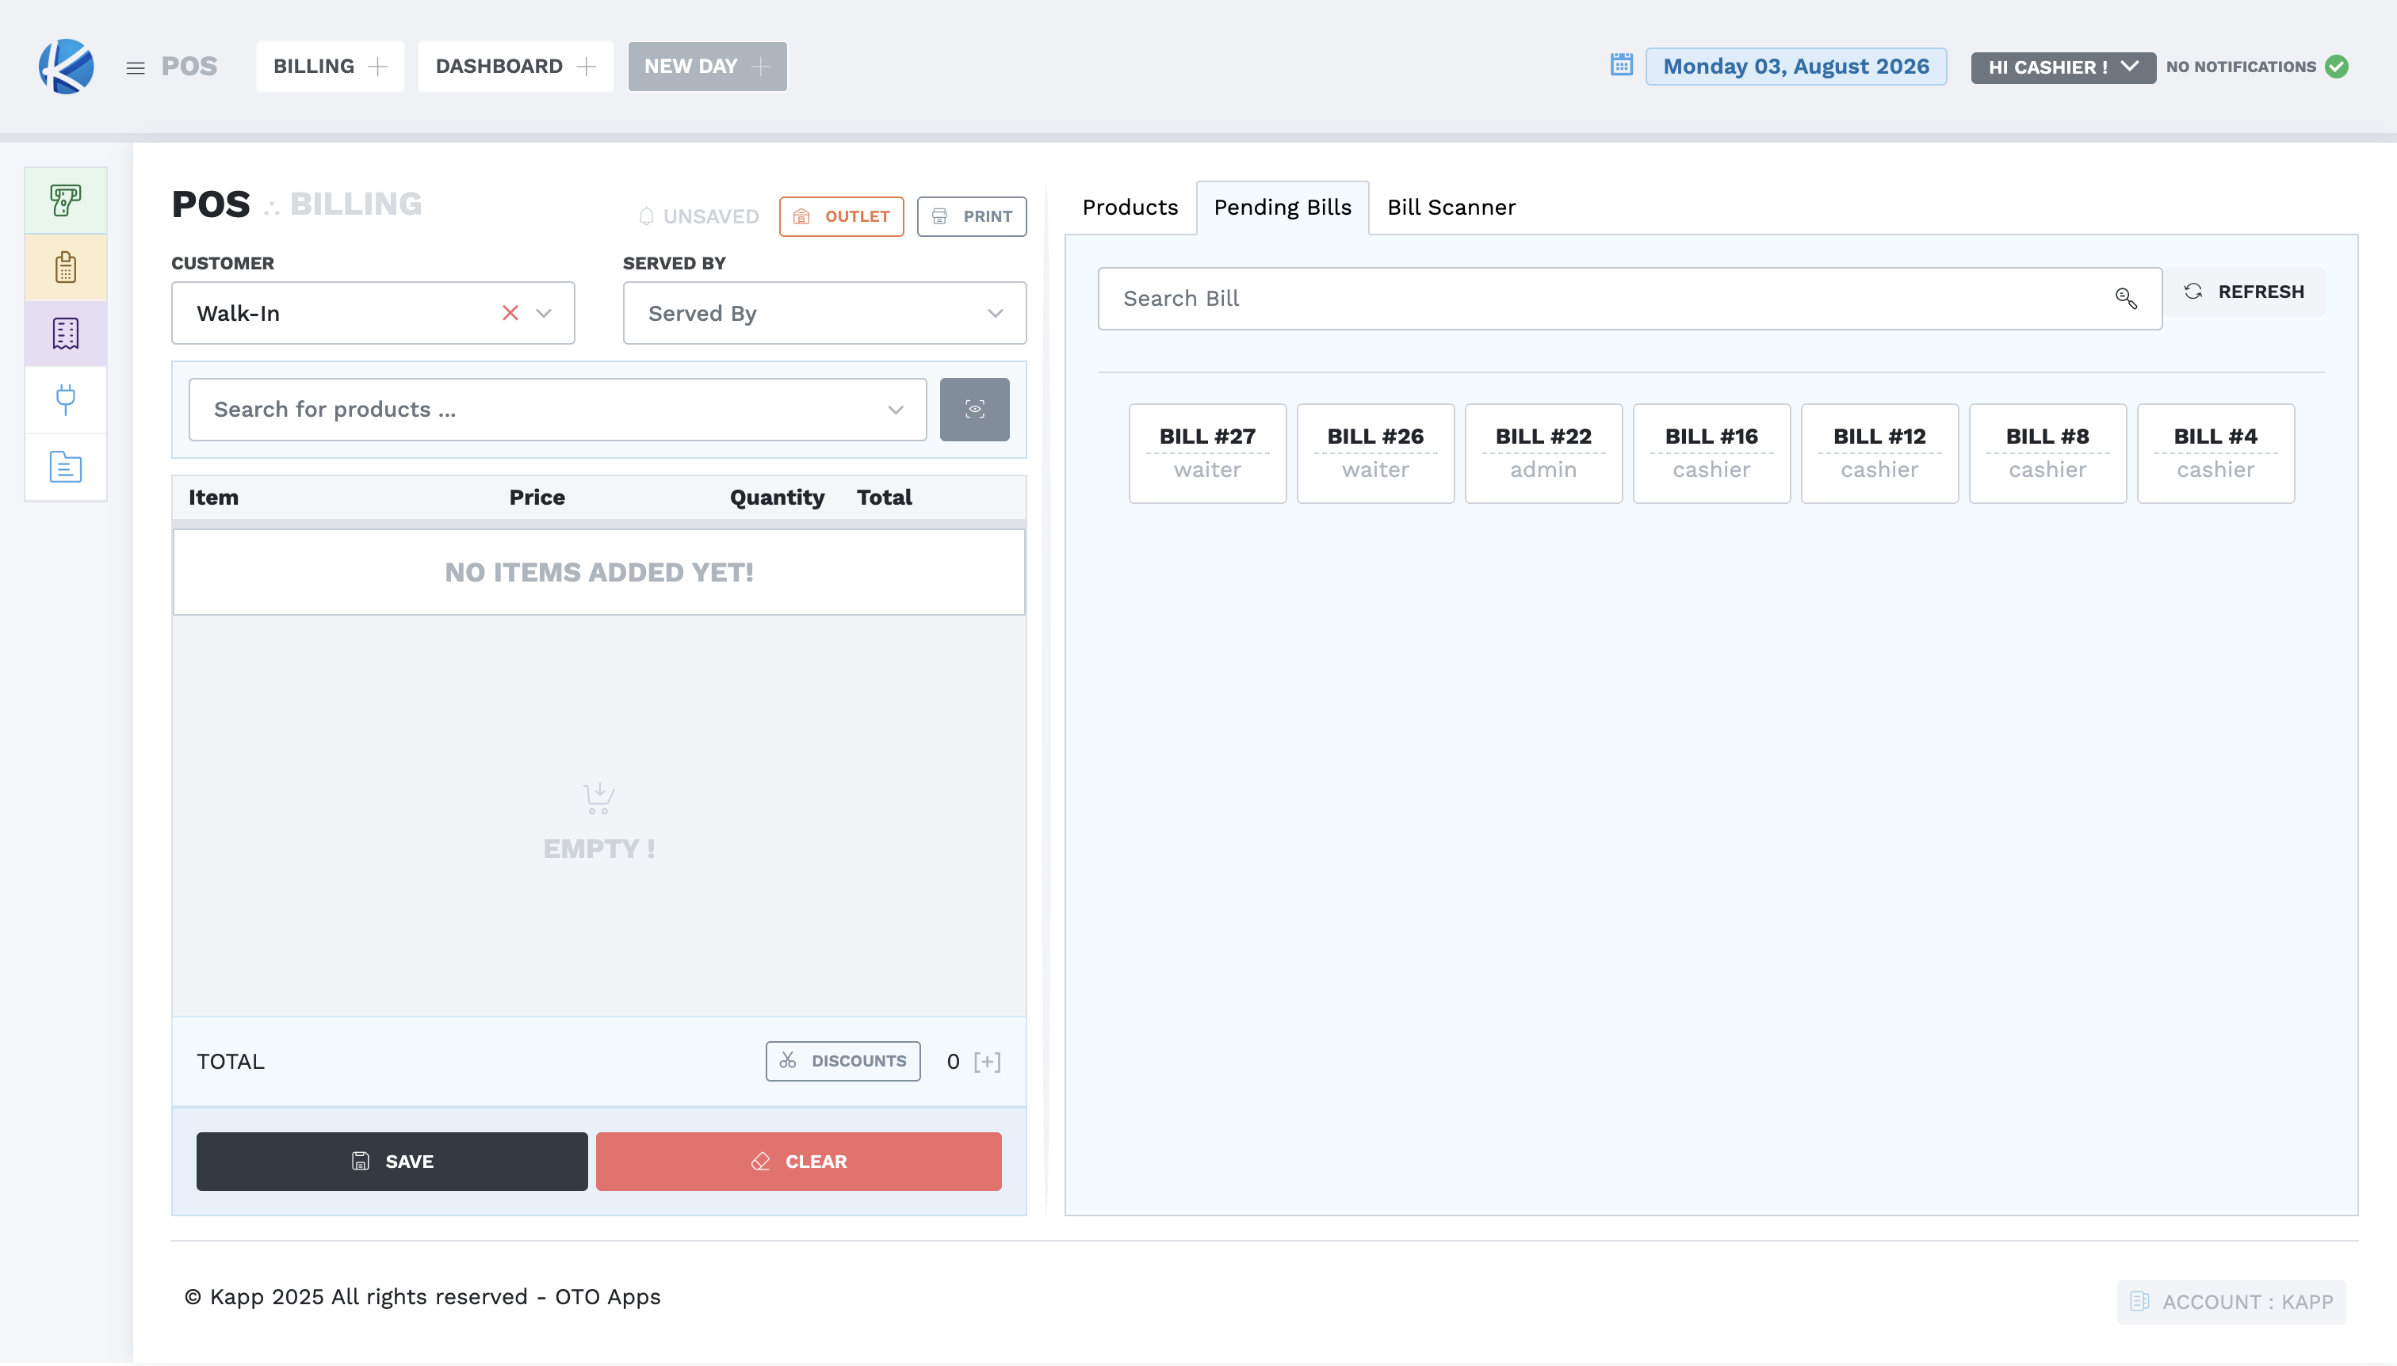Image resolution: width=2397 pixels, height=1366 pixels.
Task: Open pending BILL #27 by waiter
Action: [x=1207, y=453]
